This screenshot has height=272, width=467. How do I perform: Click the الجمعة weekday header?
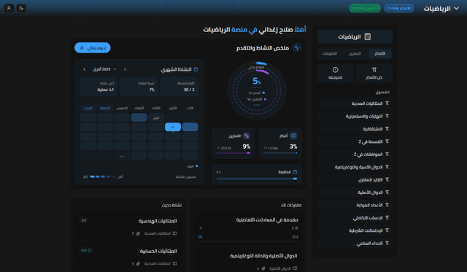click(x=105, y=108)
